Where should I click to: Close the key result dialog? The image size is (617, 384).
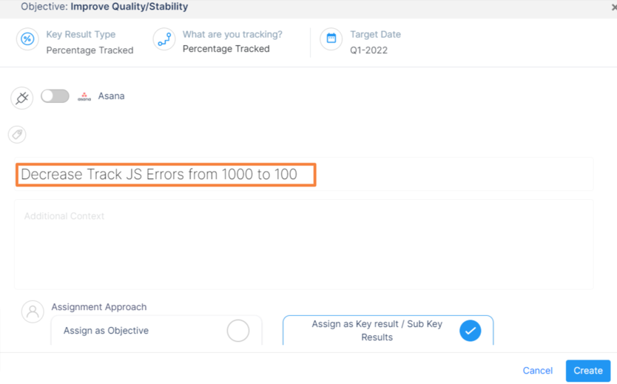pos(613,7)
